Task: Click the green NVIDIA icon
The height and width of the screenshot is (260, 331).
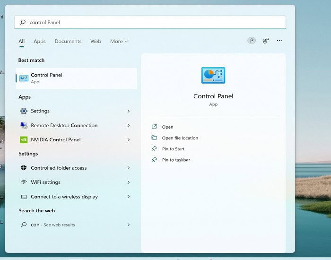Action: coord(24,140)
